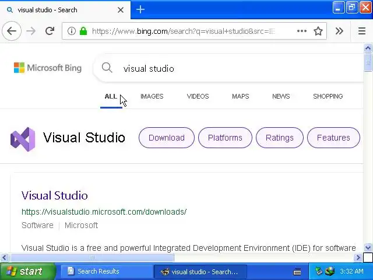Image resolution: width=373 pixels, height=280 pixels.
Task: Click the horizontal scrollbar thumb
Action: pyautogui.click(x=92, y=257)
